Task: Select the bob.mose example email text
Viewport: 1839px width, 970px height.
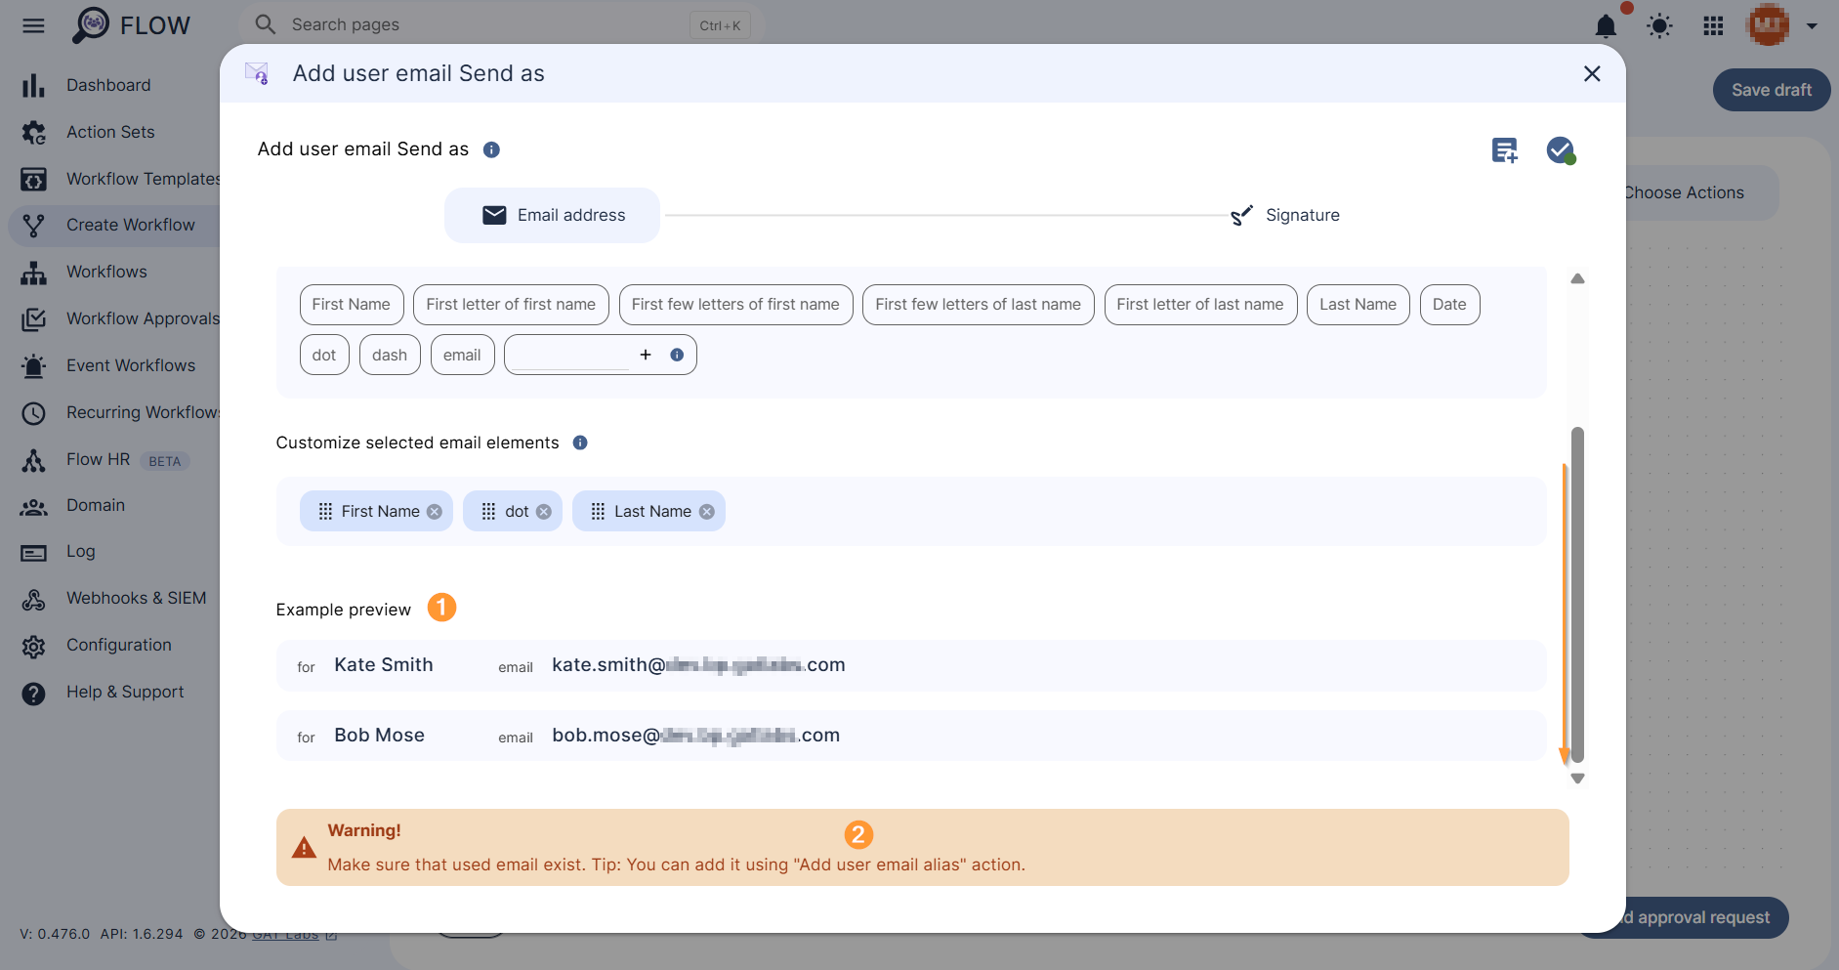Action: point(695,736)
